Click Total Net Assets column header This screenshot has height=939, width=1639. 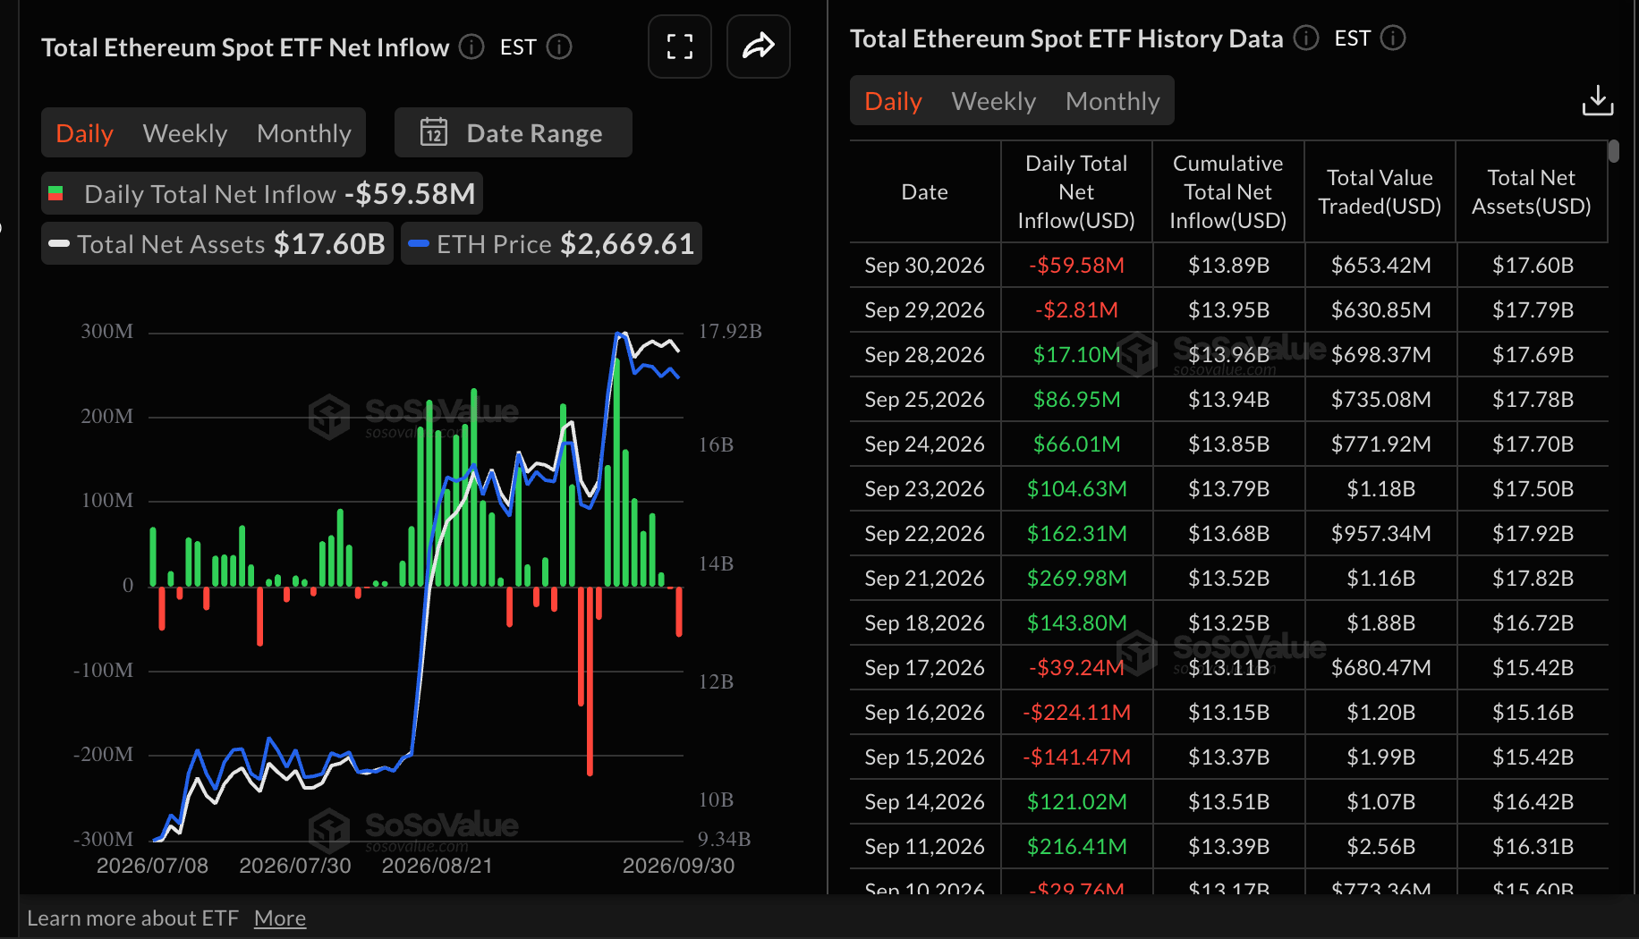[x=1532, y=191]
